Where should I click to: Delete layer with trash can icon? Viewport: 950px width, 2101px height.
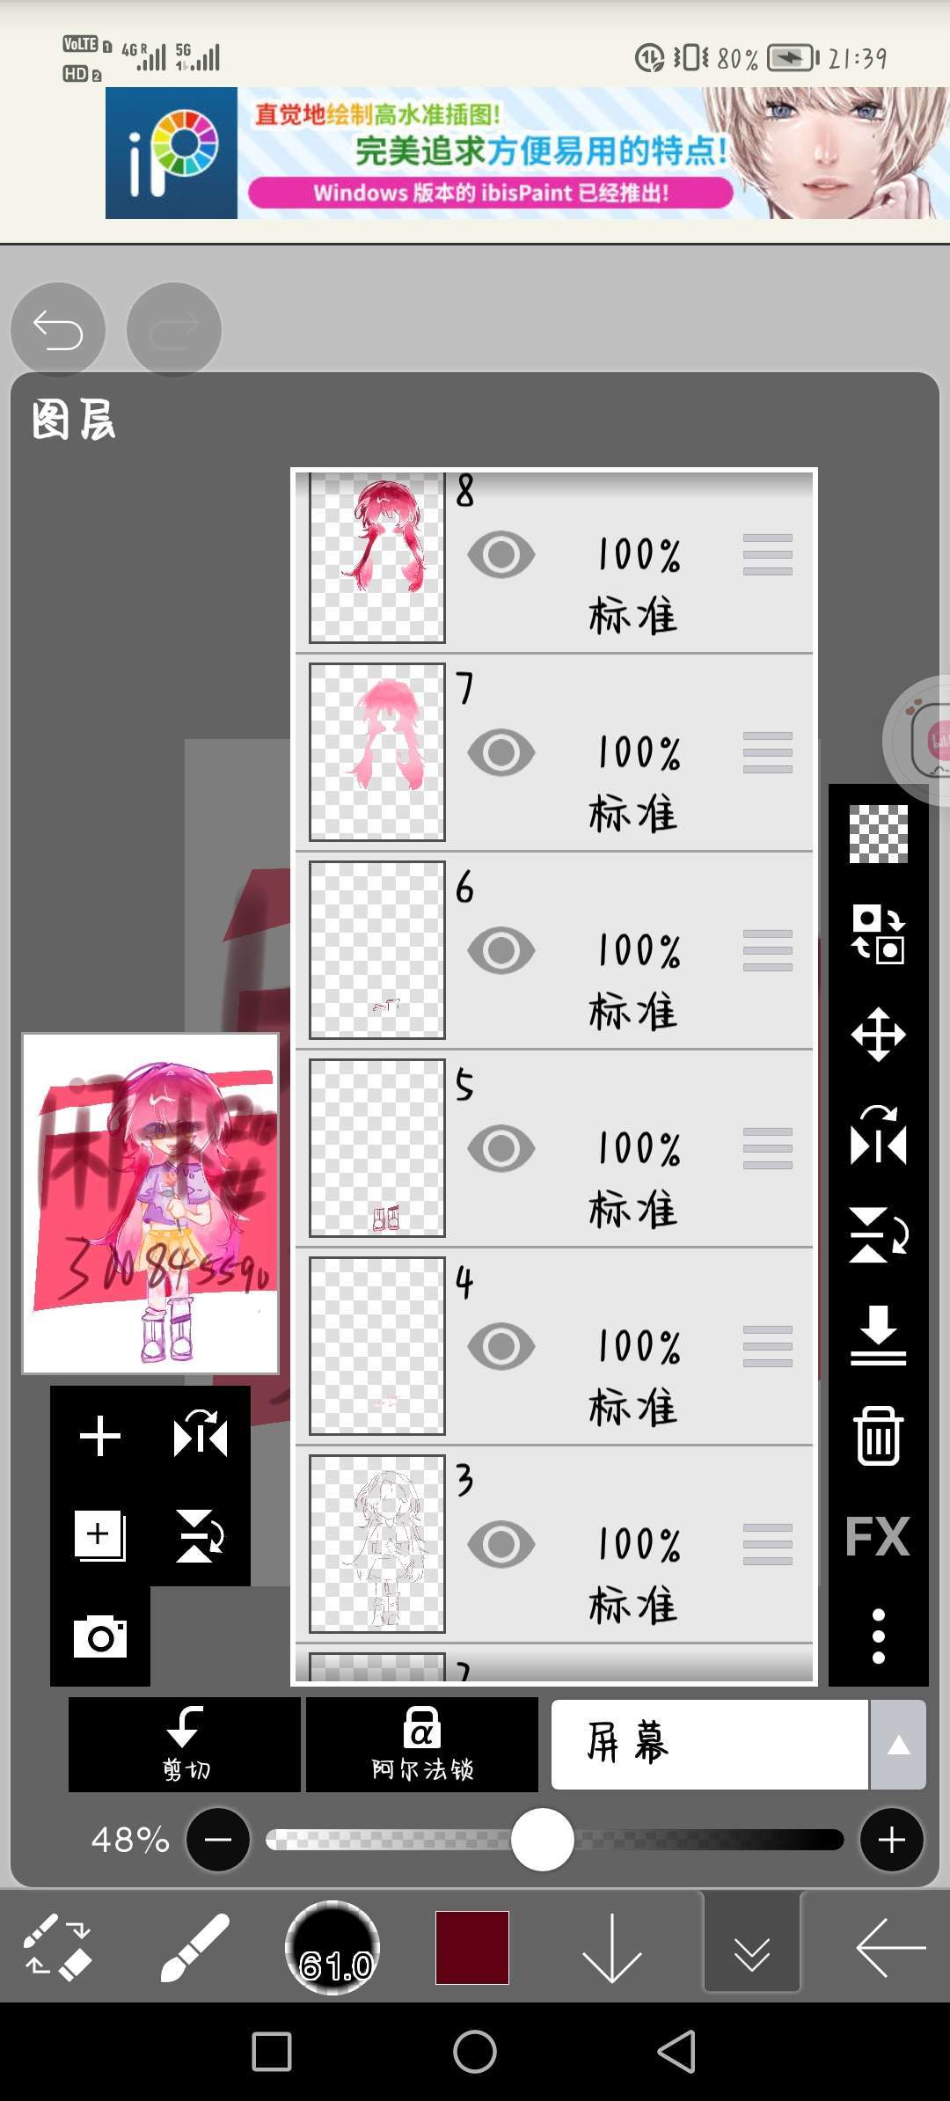tap(878, 1435)
